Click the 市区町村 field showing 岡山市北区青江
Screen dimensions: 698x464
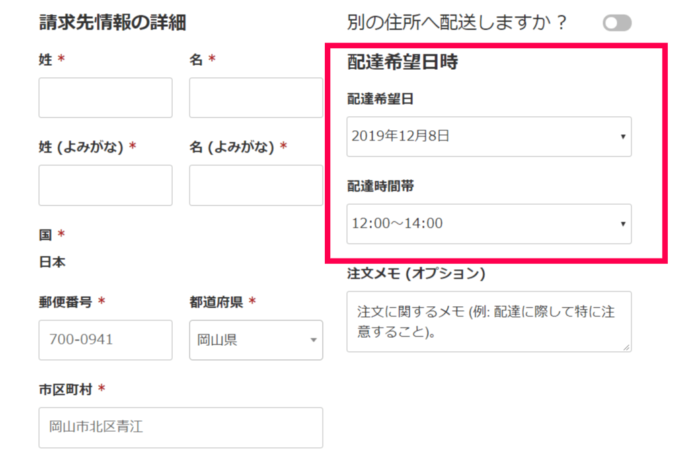pos(180,427)
